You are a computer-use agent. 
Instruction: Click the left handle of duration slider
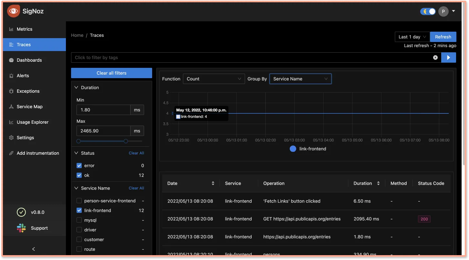78,141
